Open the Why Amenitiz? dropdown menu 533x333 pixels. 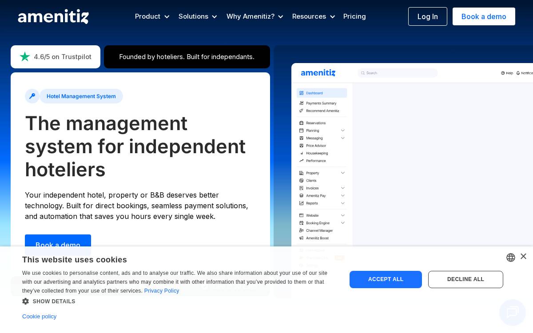point(255,16)
